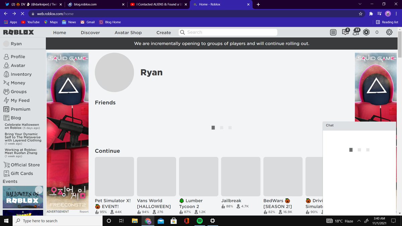This screenshot has width=402, height=226.
Task: Open the Chrome three-dot menu
Action: 397,14
